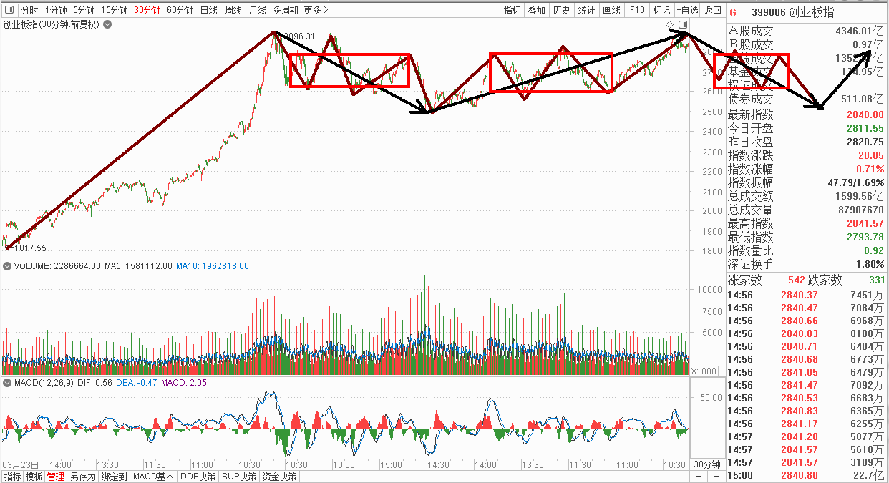Screen dimensions: 889x483
Task: Open the 画线 drawing tool
Action: 612,10
